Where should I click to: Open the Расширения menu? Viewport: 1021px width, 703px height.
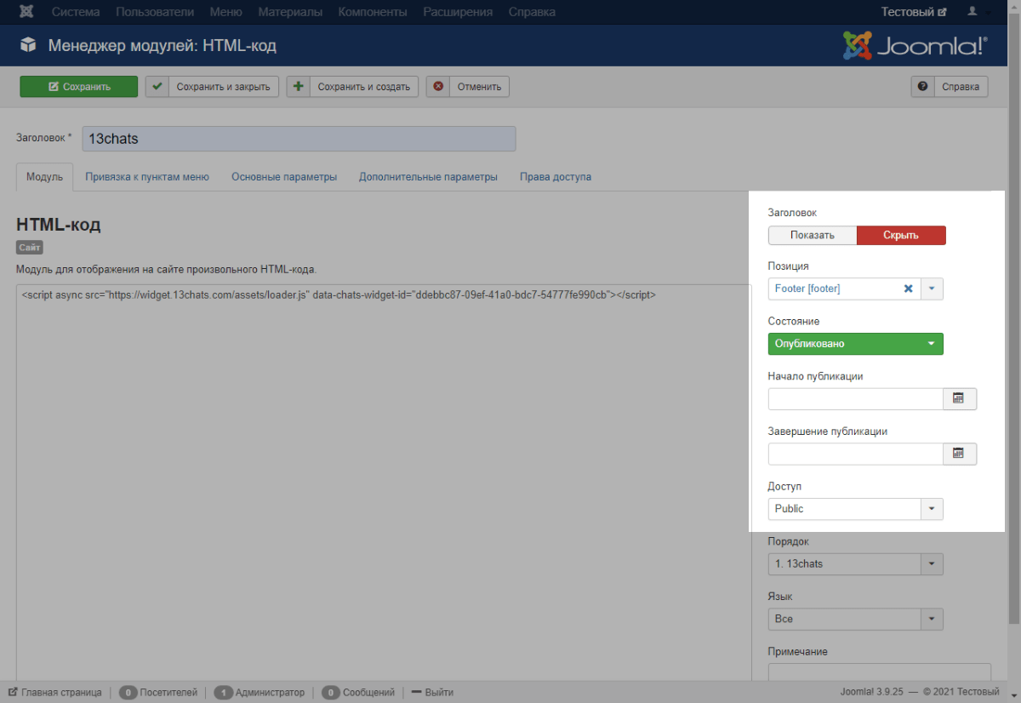(x=458, y=12)
